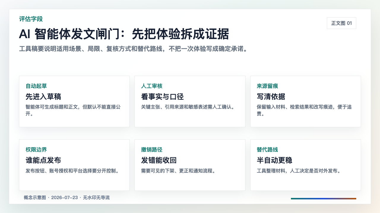Screen dimensions: 380x213
Task: Click the 看事实与口径 heading
Action: (x=162, y=97)
